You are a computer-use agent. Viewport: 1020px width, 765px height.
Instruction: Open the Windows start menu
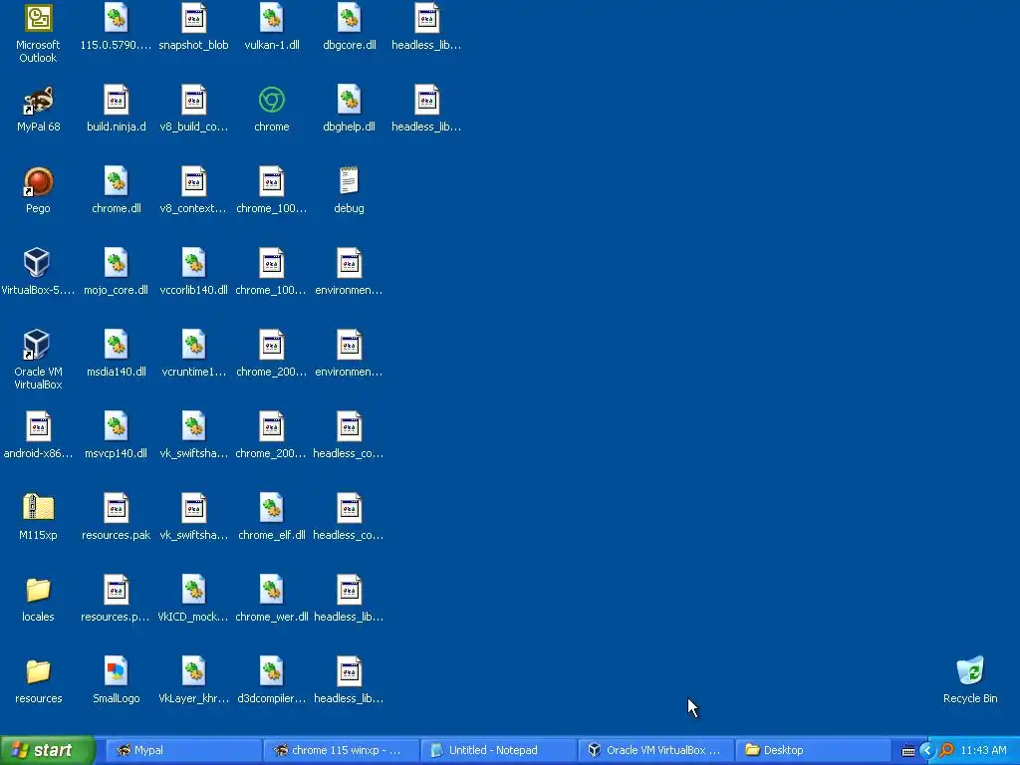click(48, 750)
